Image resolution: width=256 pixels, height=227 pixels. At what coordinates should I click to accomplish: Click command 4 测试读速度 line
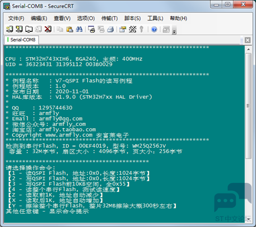coord(64,189)
